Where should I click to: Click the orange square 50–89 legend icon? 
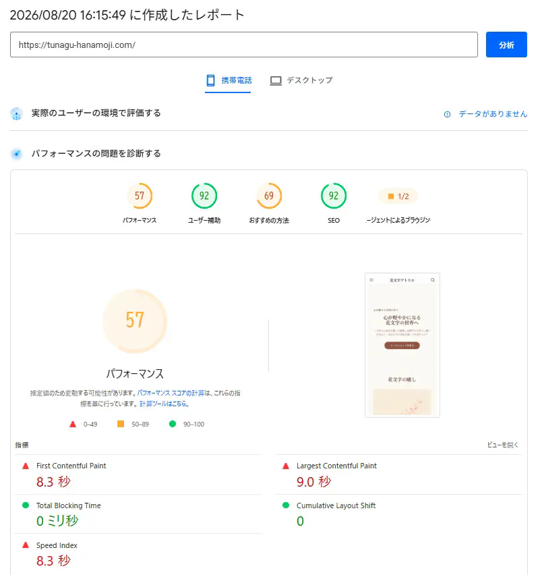(x=121, y=424)
